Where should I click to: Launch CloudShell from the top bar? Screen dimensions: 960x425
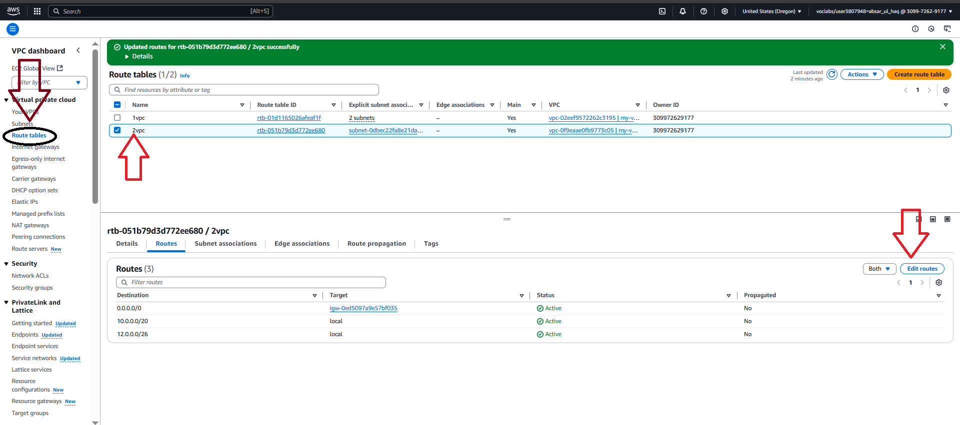pos(662,11)
